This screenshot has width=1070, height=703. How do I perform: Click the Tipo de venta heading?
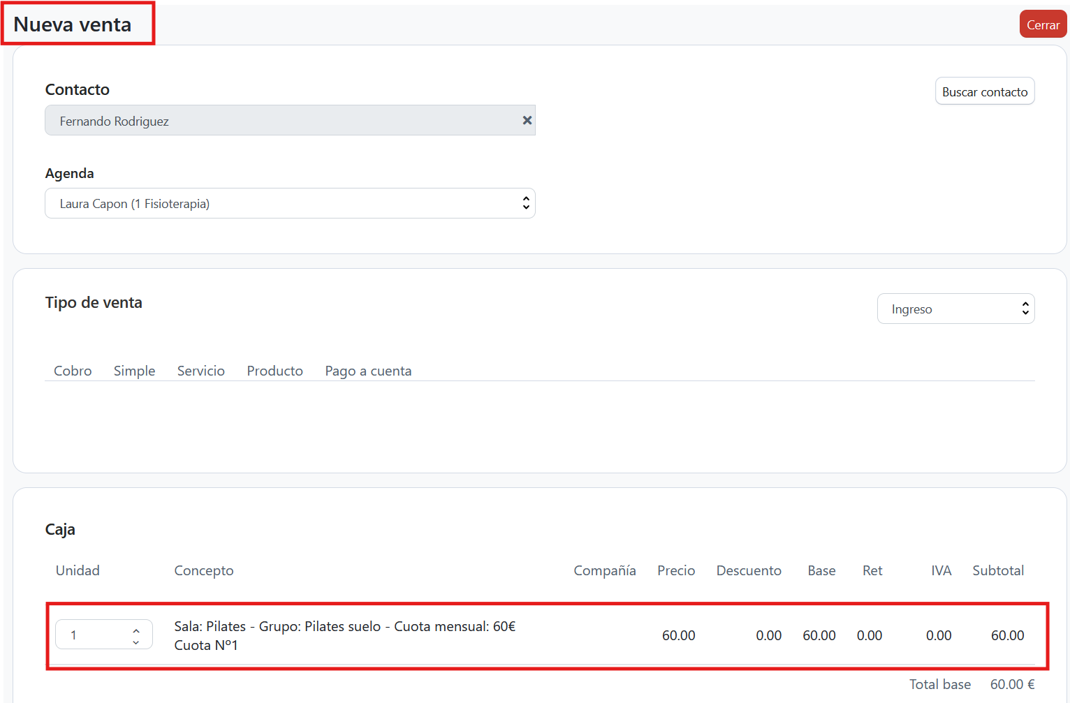point(94,302)
